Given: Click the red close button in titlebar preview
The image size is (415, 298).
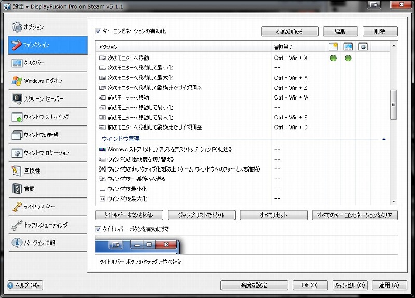Looking at the screenshot, I should click(166, 245).
